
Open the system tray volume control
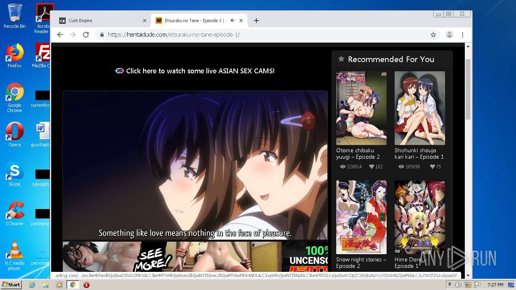(x=458, y=285)
